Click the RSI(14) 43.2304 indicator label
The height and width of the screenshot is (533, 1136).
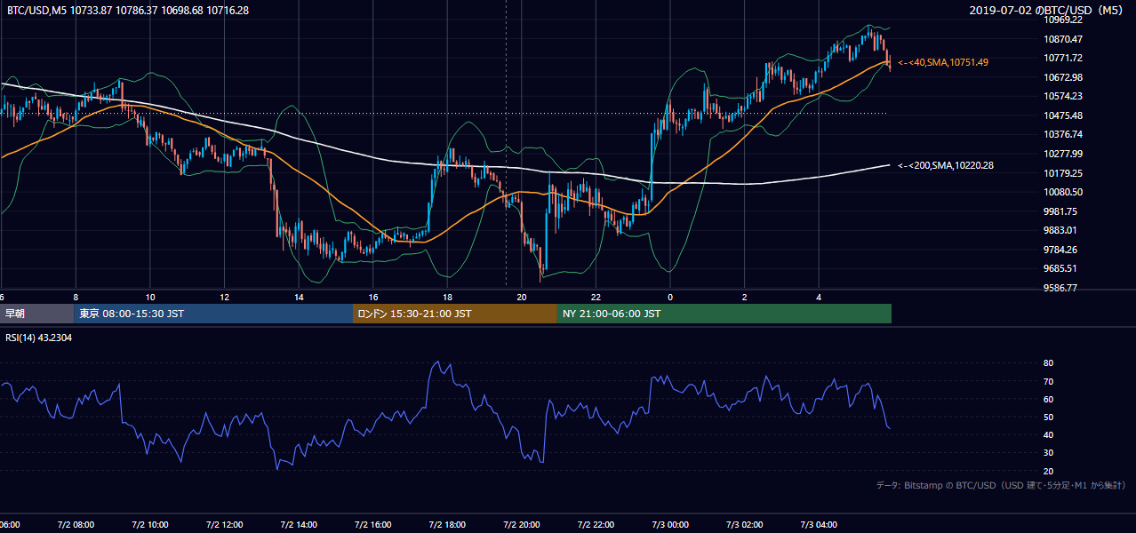click(x=39, y=338)
